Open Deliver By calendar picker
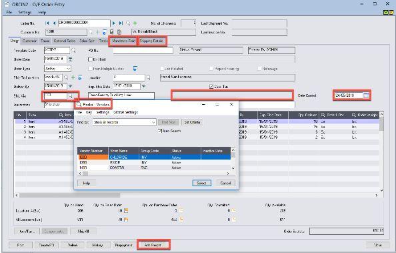This screenshot has height=253, width=396. click(x=70, y=86)
